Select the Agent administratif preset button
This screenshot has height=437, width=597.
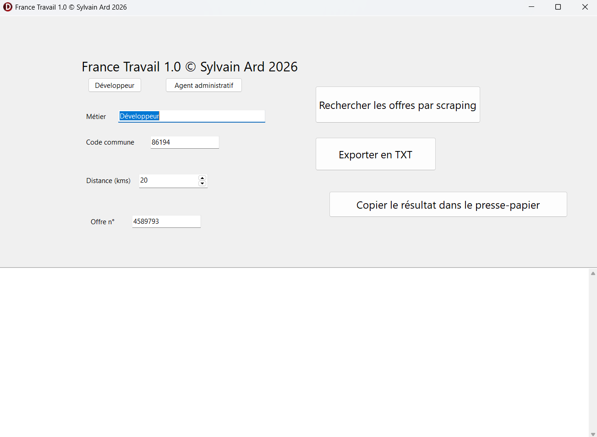pyautogui.click(x=204, y=86)
